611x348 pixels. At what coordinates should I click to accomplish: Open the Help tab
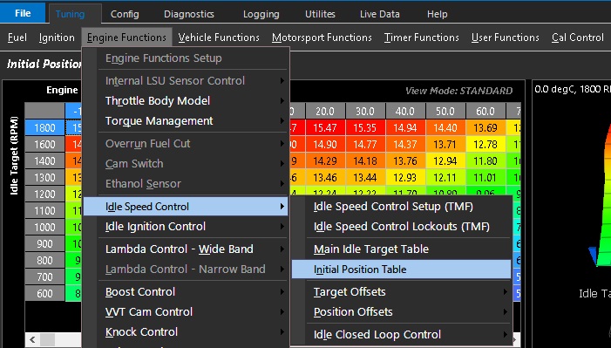tap(438, 14)
